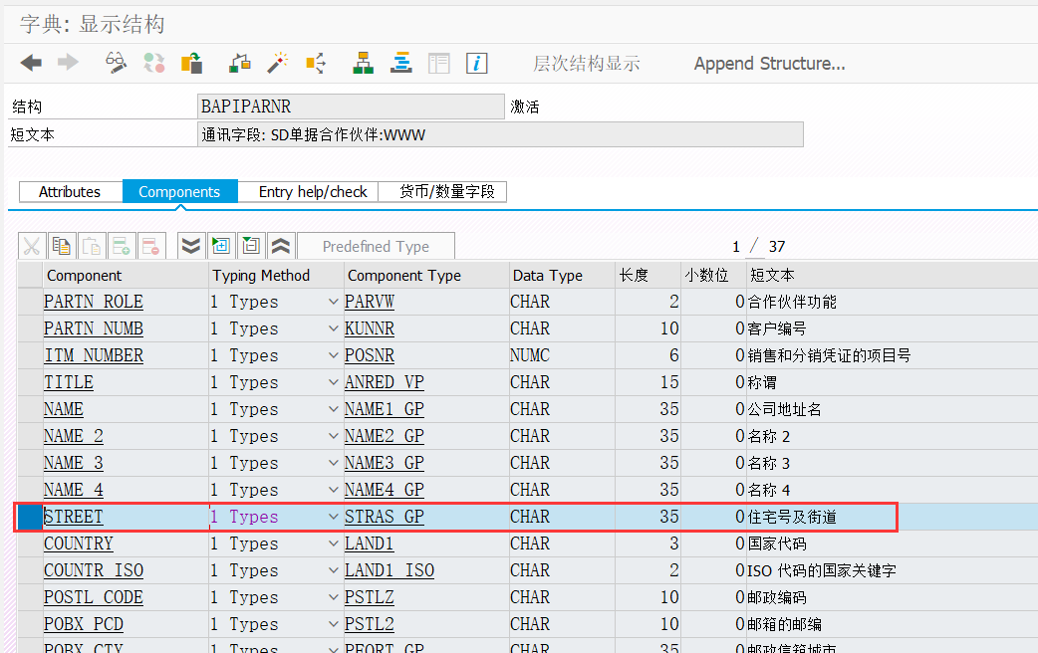This screenshot has width=1038, height=653.
Task: Copy selected component rows using copy icon
Action: pos(64,245)
